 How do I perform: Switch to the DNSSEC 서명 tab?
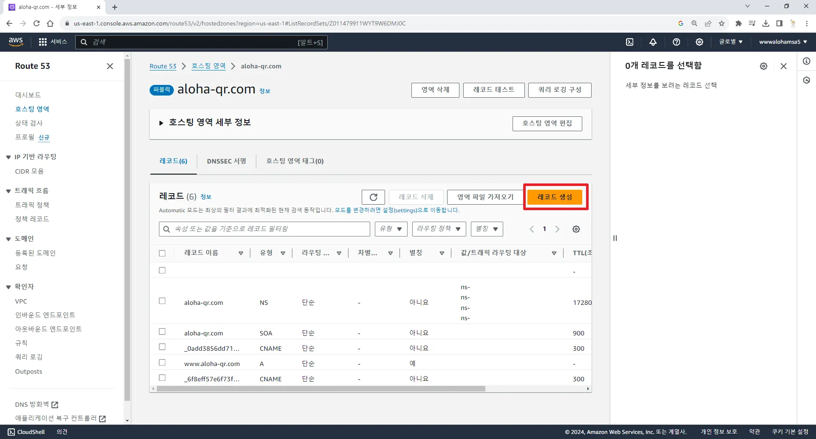[x=227, y=161]
